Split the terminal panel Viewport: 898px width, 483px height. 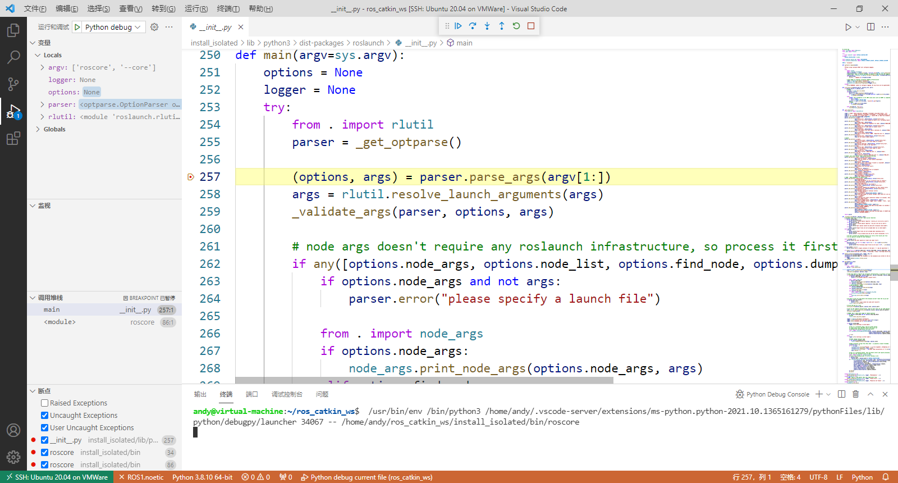841,394
